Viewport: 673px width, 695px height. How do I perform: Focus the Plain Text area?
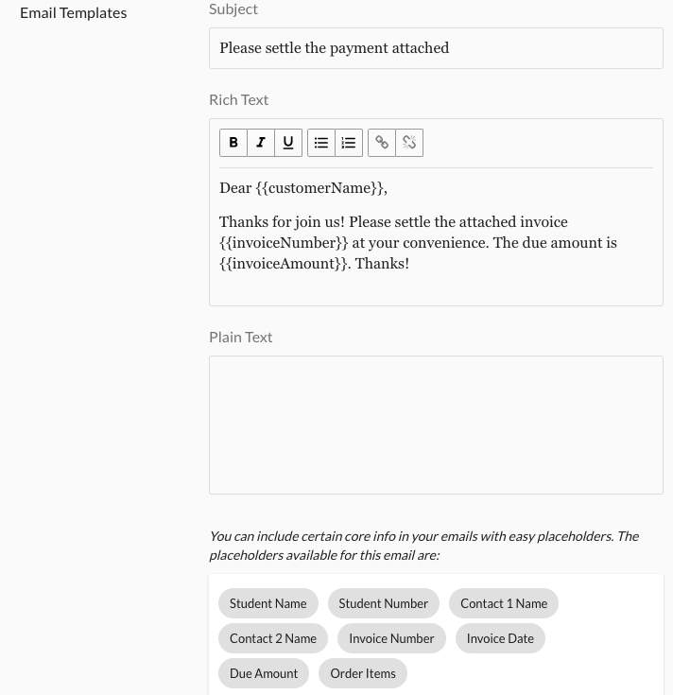(436, 425)
